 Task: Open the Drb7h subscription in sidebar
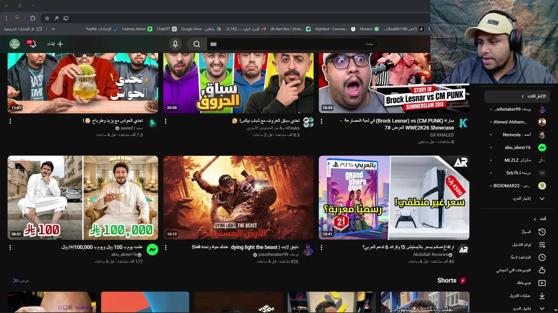click(518, 173)
